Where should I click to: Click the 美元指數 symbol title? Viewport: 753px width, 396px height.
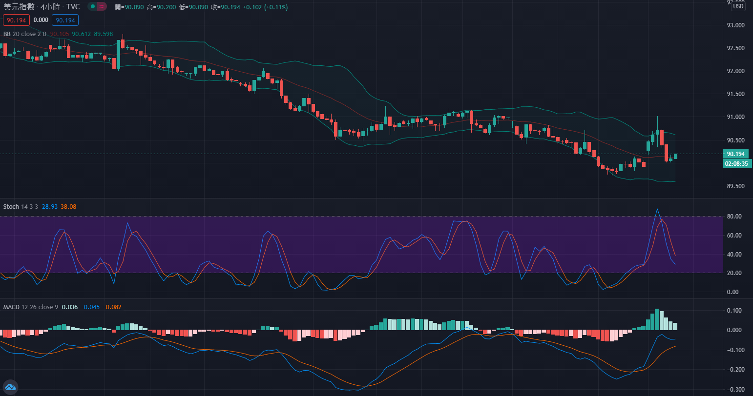(19, 7)
